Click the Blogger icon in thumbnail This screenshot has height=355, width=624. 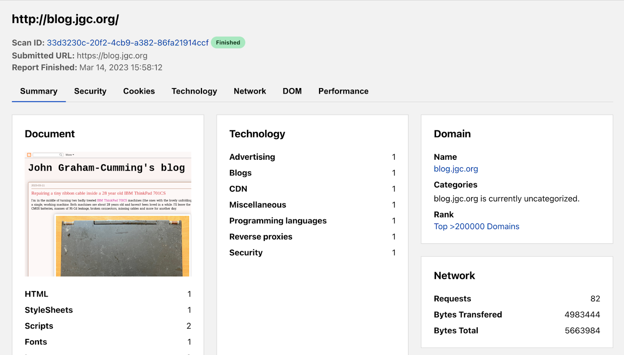click(29, 155)
